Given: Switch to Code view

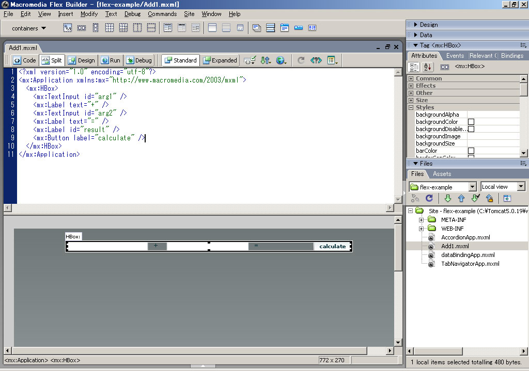Looking at the screenshot, I should 25,60.
